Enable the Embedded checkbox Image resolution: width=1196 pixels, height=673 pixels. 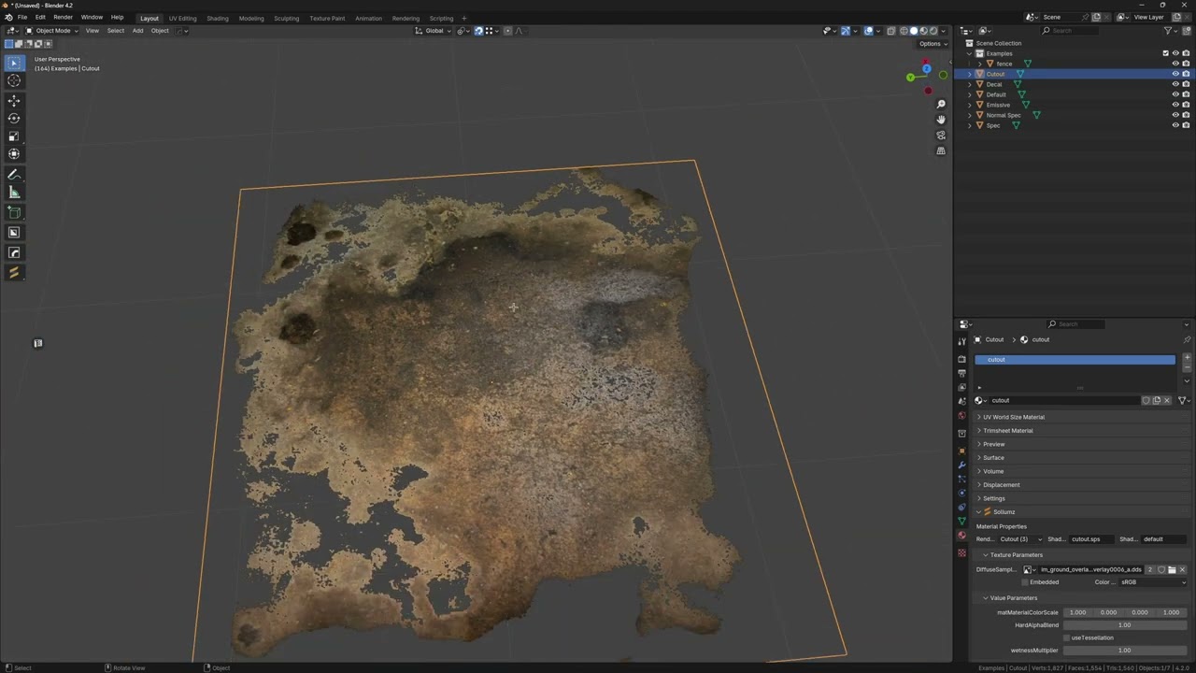[x=1025, y=582]
